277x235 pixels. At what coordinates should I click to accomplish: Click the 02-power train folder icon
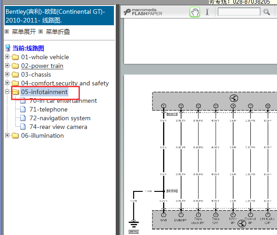click(x=15, y=66)
